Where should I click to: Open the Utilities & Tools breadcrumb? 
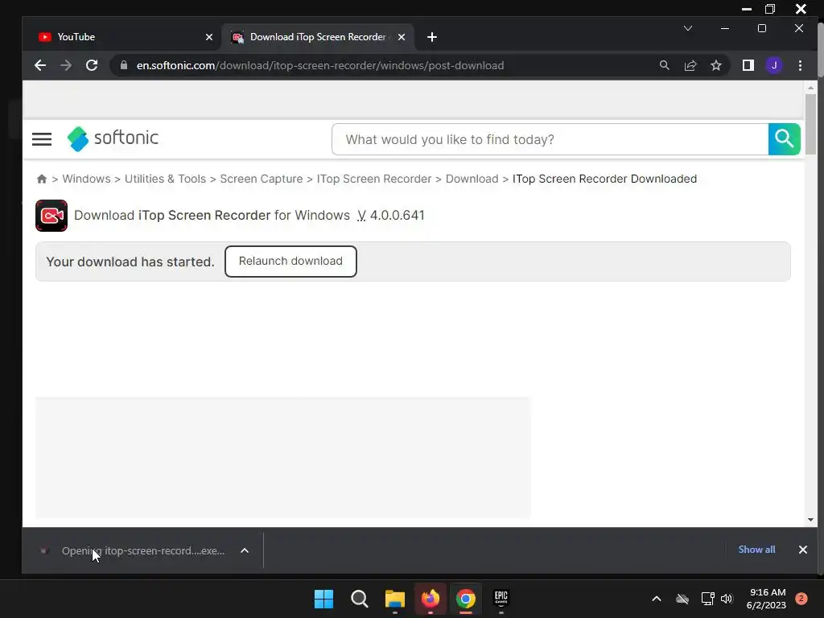165,179
